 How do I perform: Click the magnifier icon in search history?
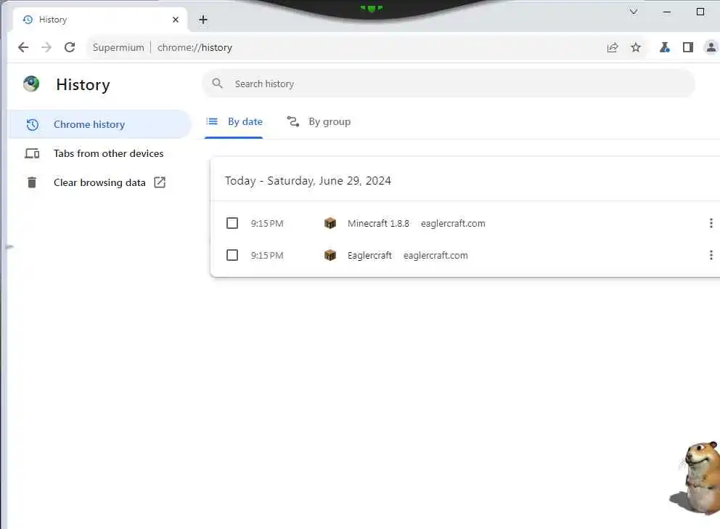click(x=217, y=84)
